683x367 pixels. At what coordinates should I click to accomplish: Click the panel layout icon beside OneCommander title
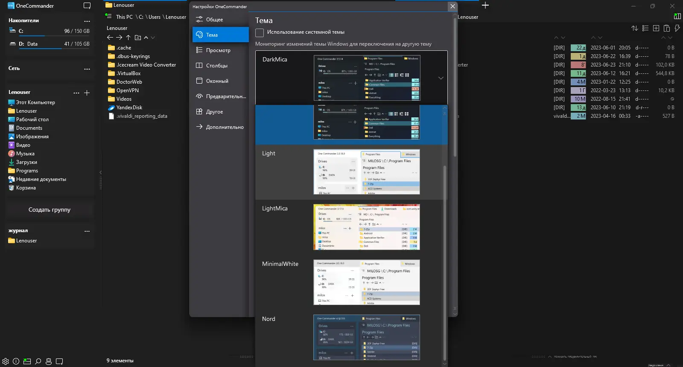[87, 6]
